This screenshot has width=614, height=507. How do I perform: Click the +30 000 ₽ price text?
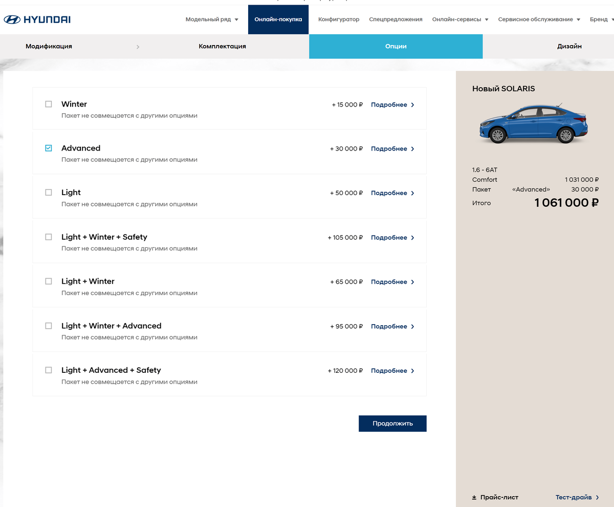pyautogui.click(x=346, y=149)
